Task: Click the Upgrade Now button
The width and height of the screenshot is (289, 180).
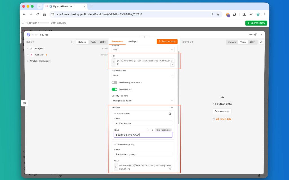Action: (x=256, y=23)
